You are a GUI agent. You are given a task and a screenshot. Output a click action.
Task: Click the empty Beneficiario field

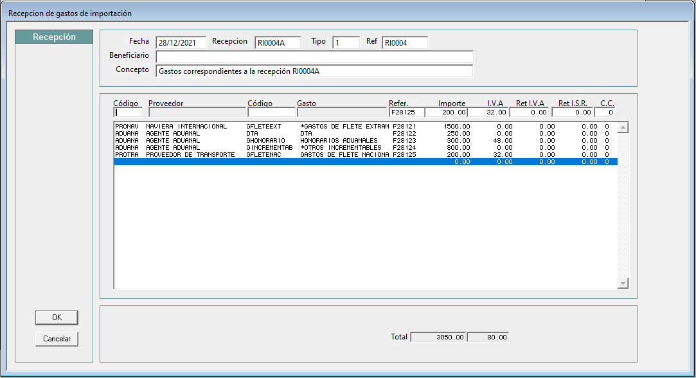click(x=314, y=57)
